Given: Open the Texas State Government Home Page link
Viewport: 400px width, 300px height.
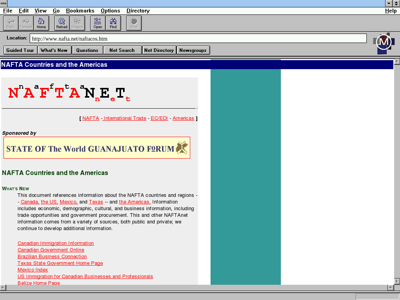Looking at the screenshot, I should click(x=60, y=263).
